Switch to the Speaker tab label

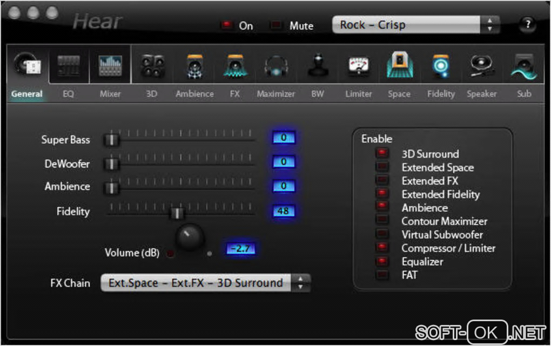click(x=482, y=94)
